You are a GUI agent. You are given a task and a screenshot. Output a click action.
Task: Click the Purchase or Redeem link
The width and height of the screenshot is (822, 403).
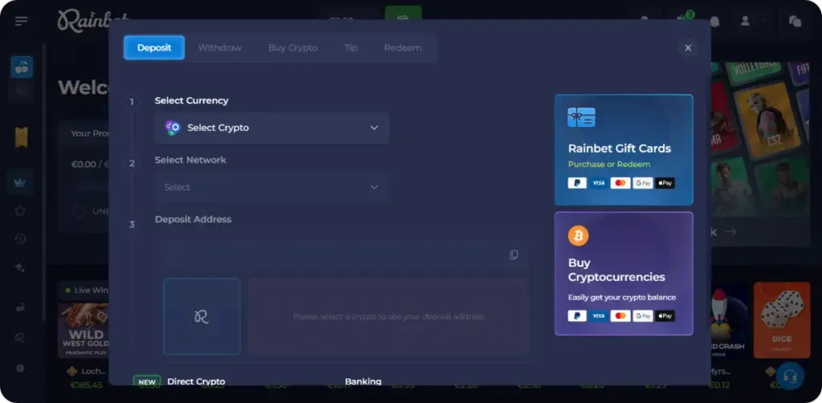(x=609, y=164)
